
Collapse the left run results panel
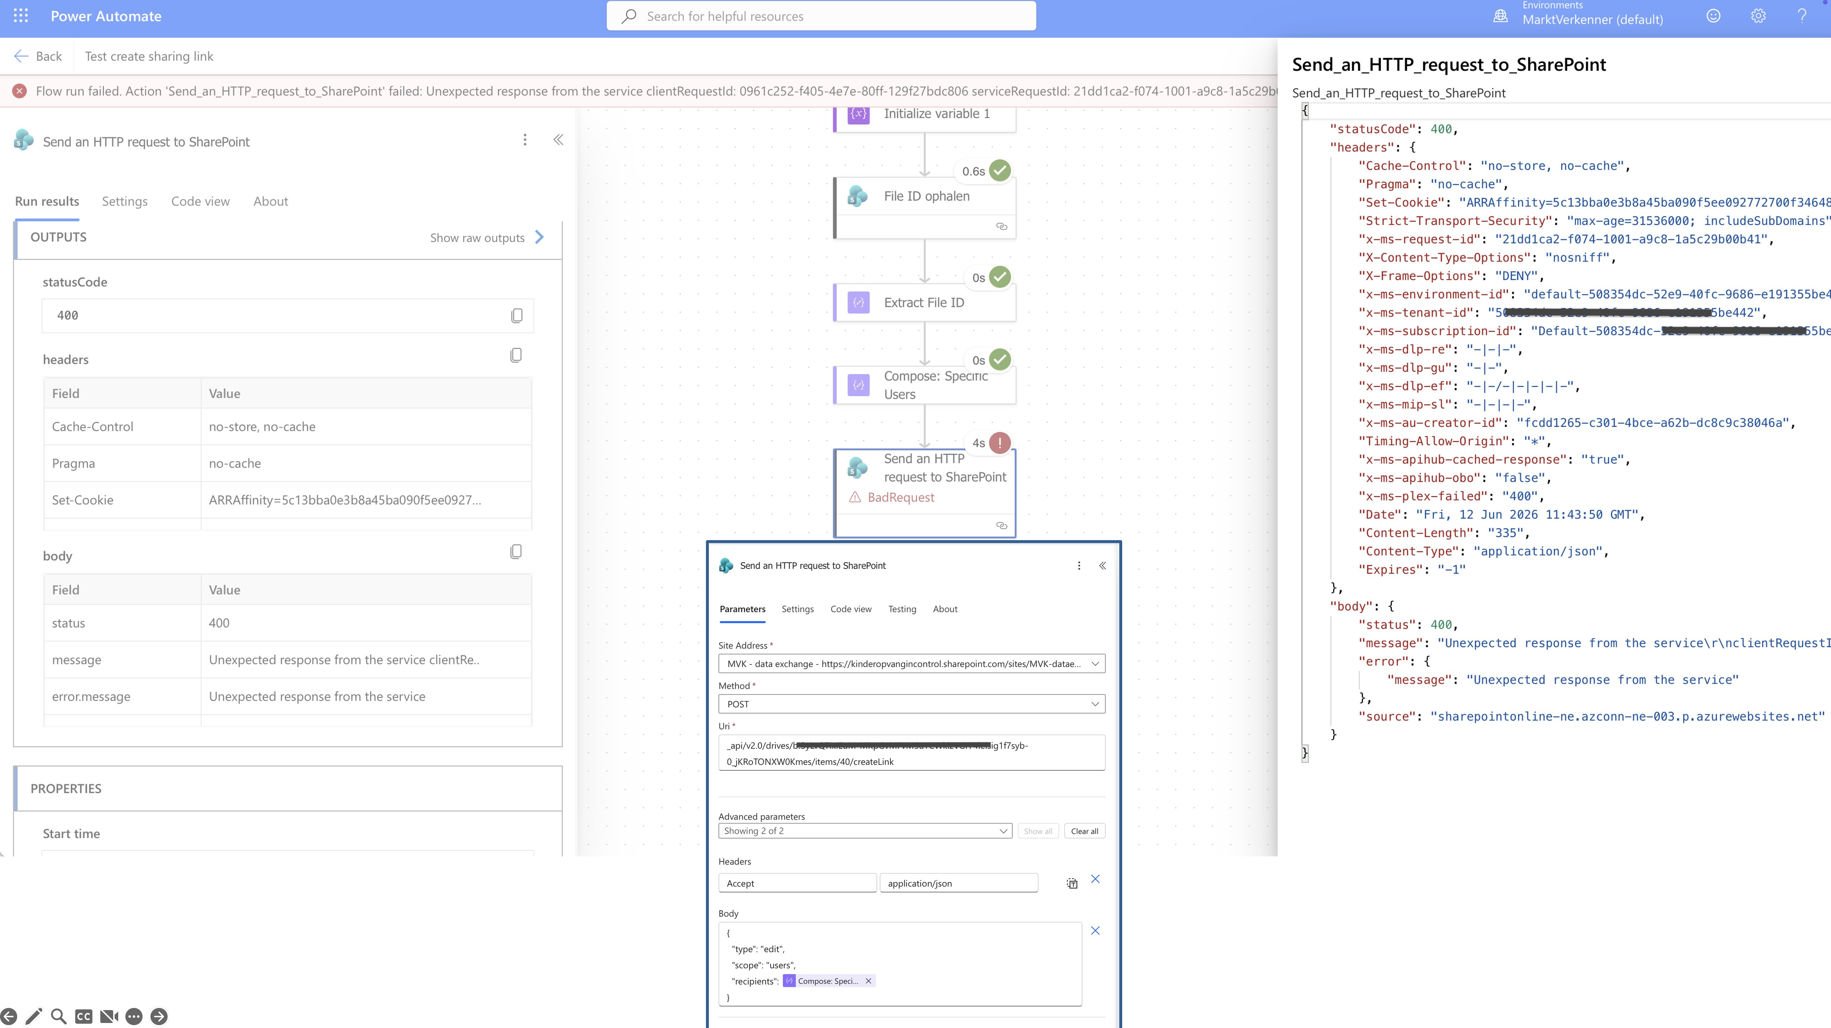[x=559, y=140]
